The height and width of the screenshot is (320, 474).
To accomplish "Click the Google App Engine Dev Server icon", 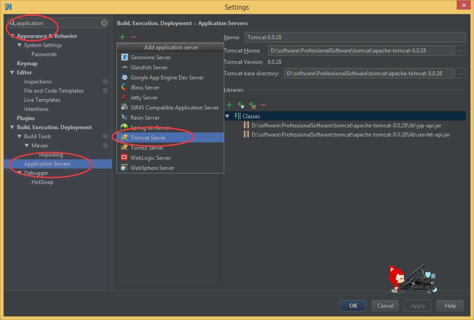I will pos(124,77).
